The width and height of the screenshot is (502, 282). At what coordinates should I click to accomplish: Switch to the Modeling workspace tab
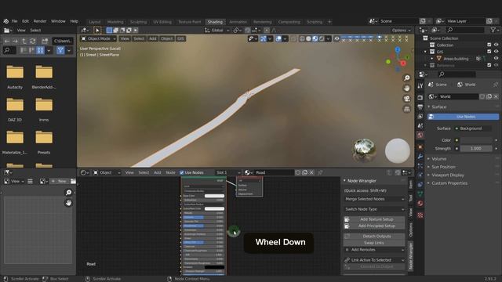(115, 22)
